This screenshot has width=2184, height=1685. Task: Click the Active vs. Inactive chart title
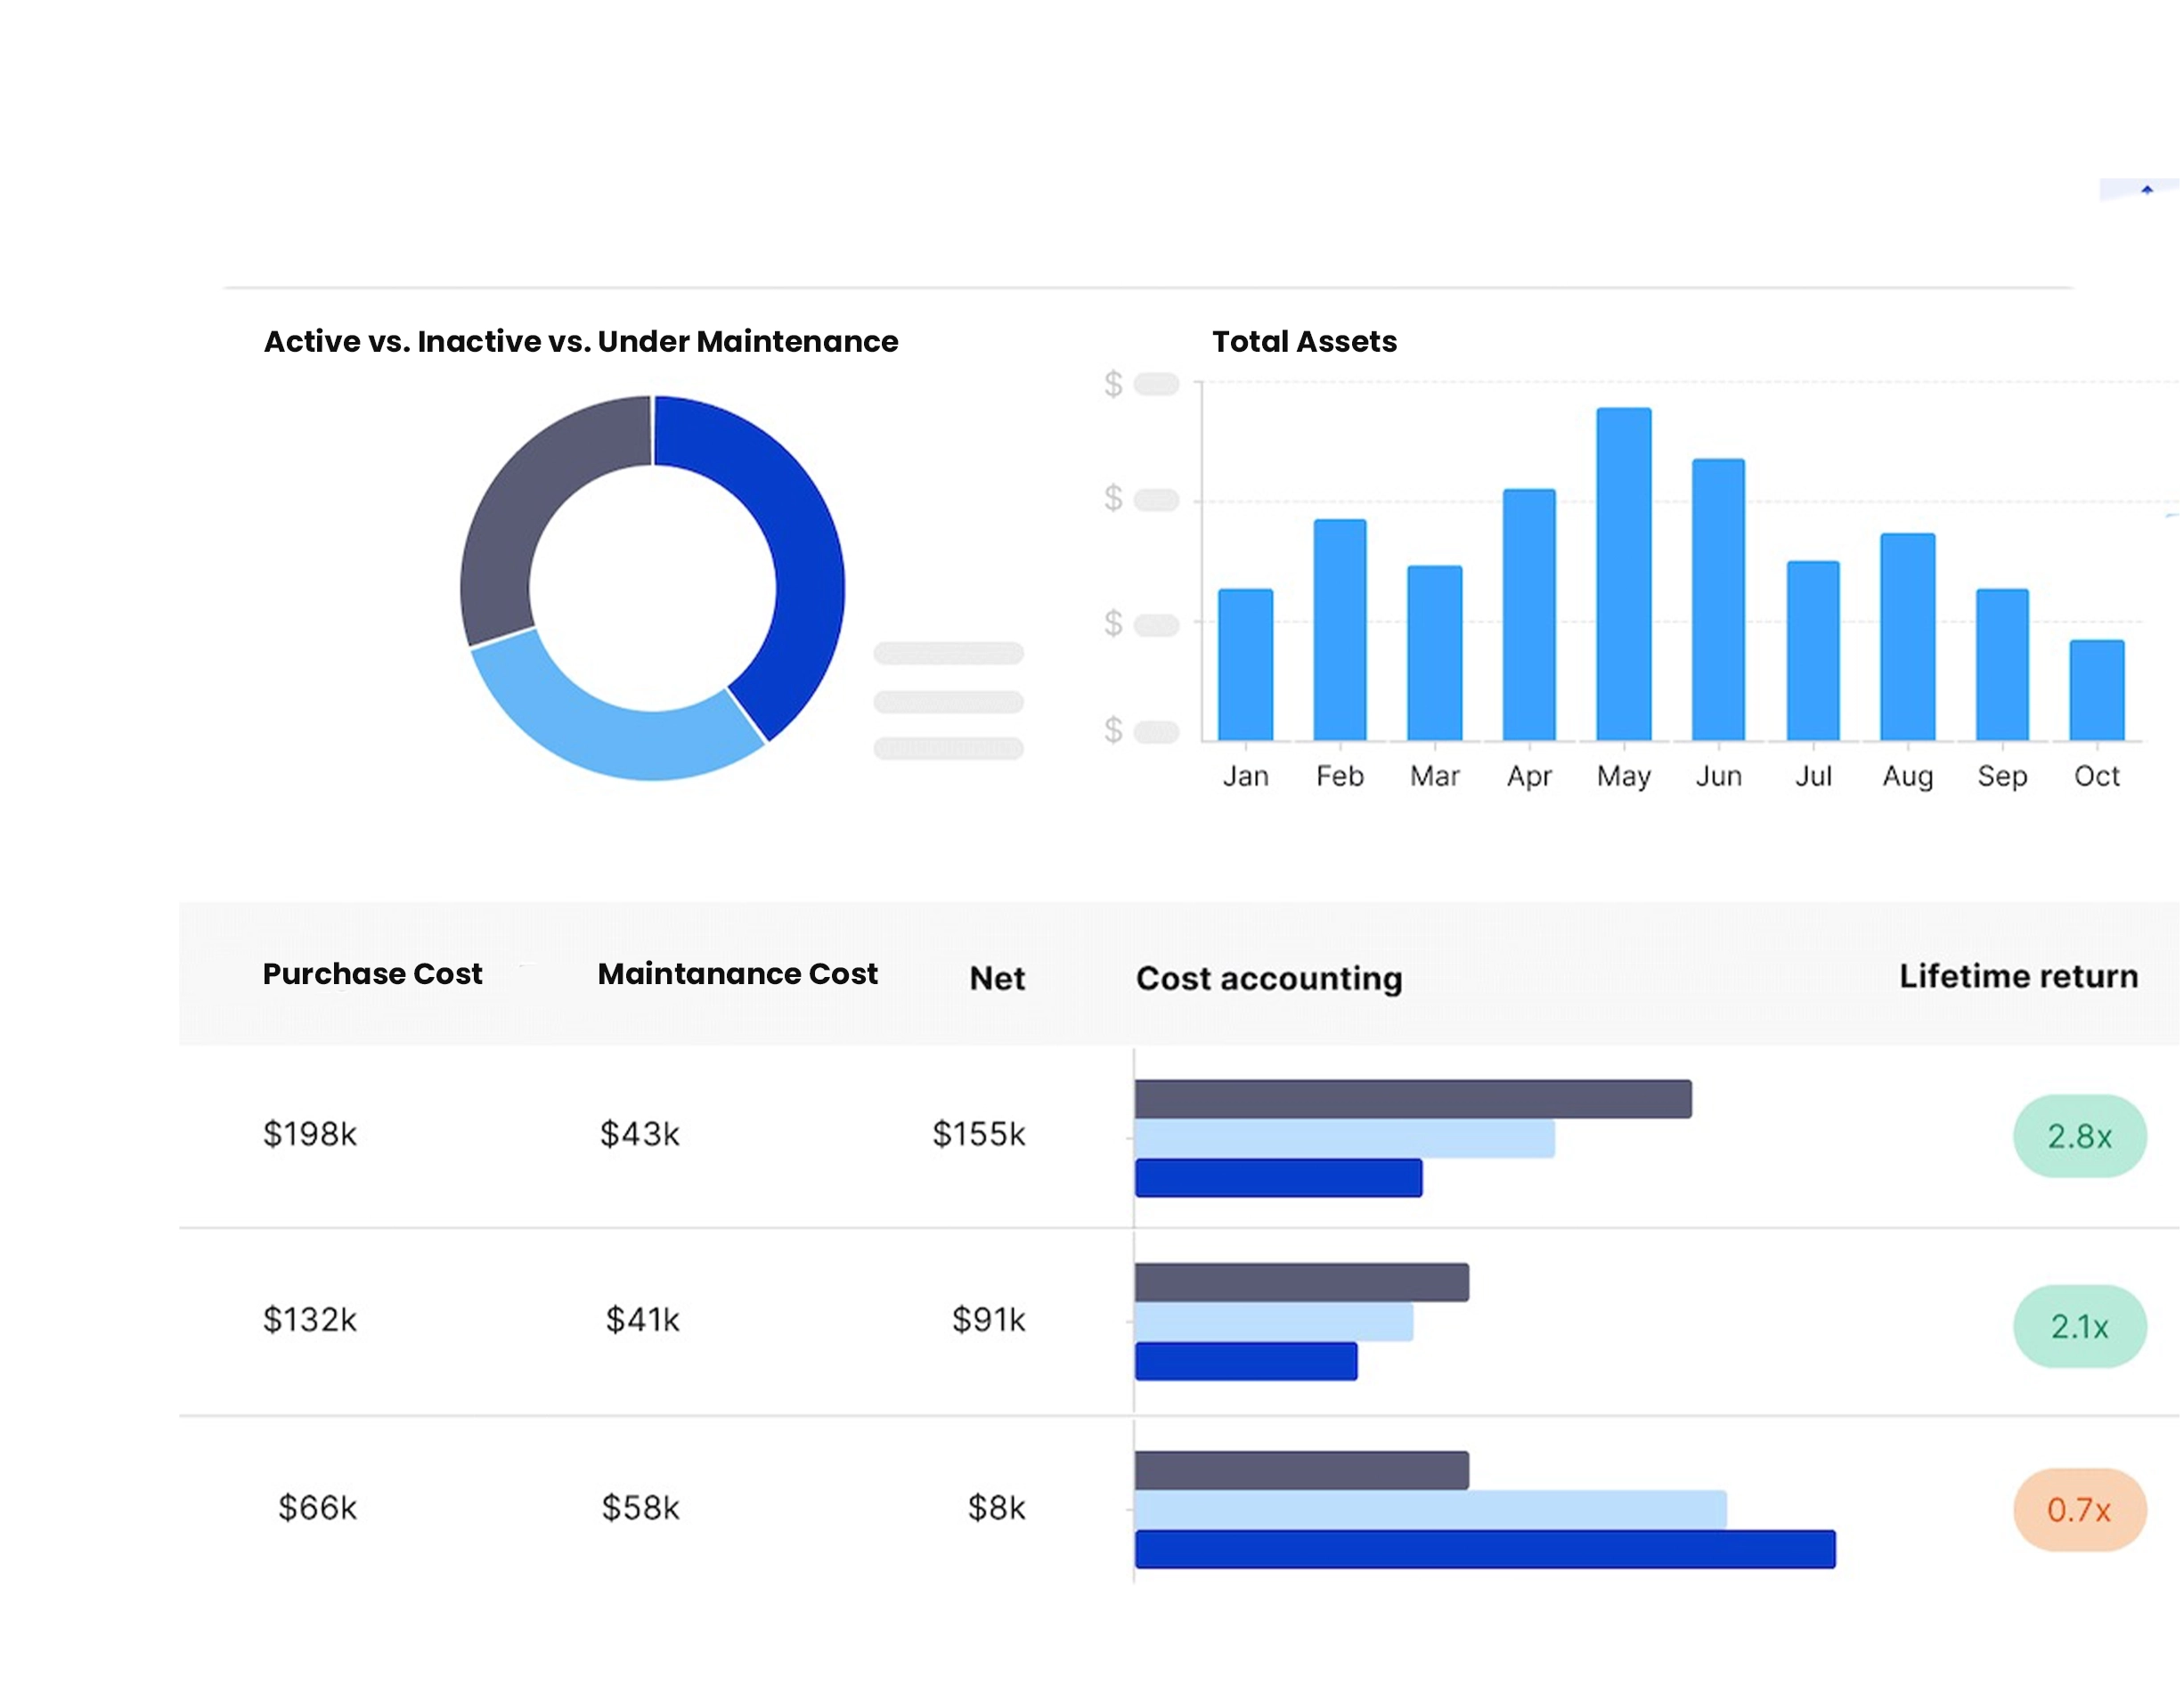581,341
